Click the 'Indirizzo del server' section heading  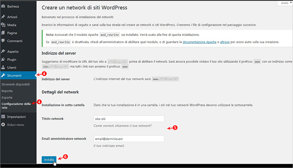click(59, 53)
